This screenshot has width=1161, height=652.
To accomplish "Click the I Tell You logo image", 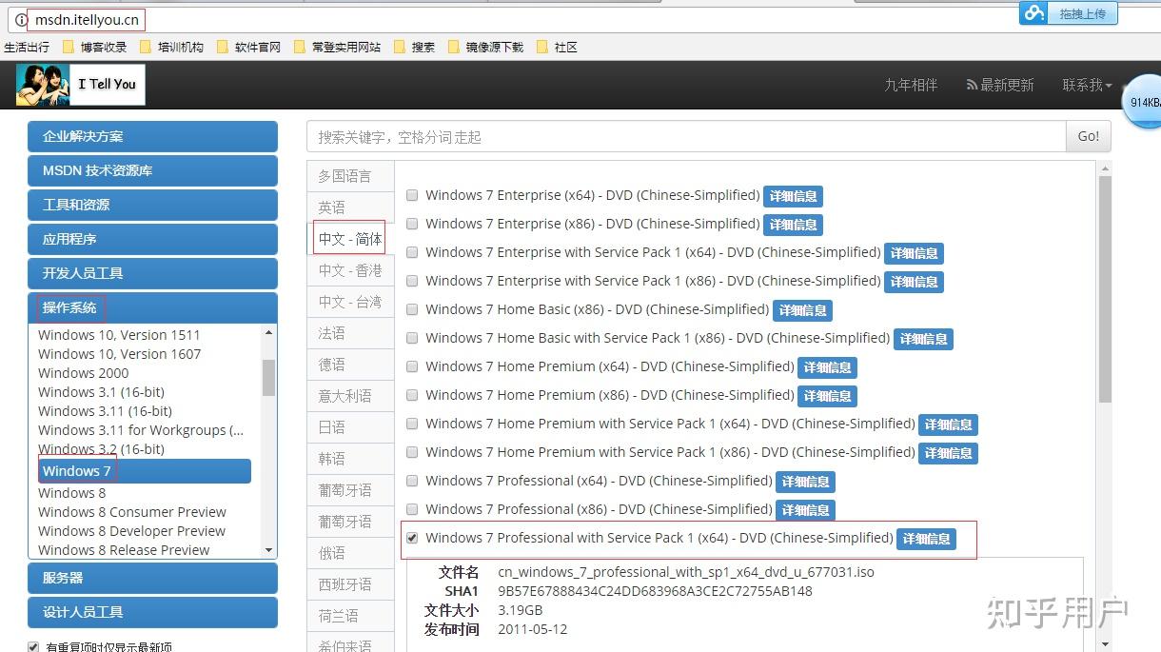I will click(80, 85).
